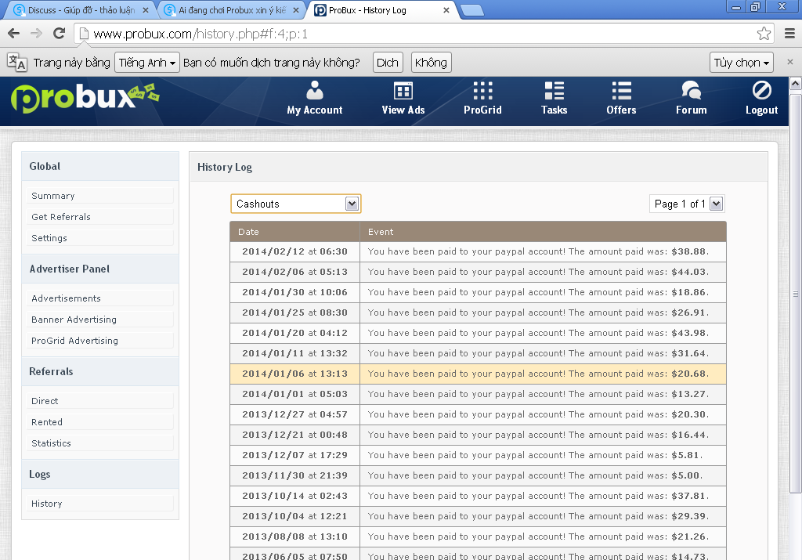
Task: Close the ProBux History Log tab
Action: pos(446,10)
